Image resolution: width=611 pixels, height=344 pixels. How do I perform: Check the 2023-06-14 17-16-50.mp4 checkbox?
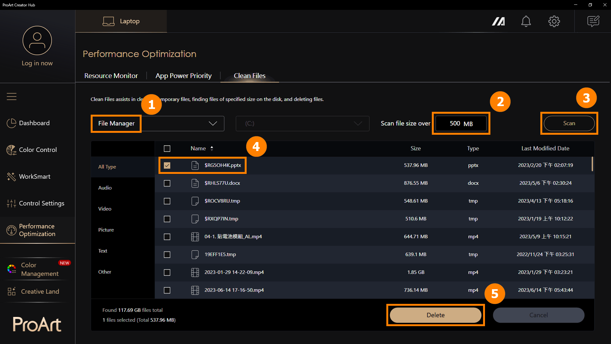point(167,290)
